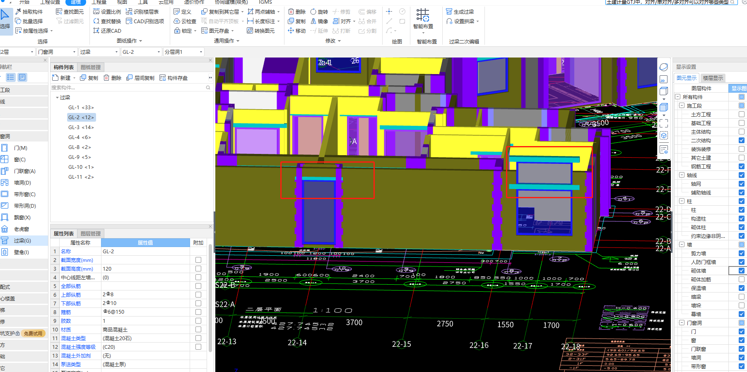The height and width of the screenshot is (372, 747).
Task: Close the component list panel
Action: [210, 60]
